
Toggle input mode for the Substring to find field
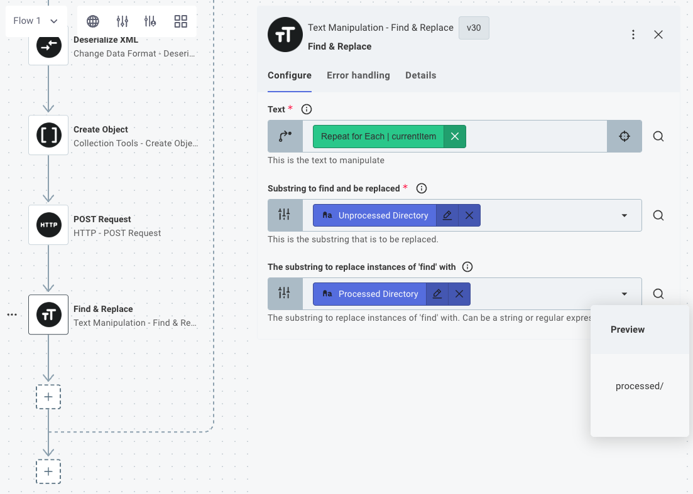[285, 215]
